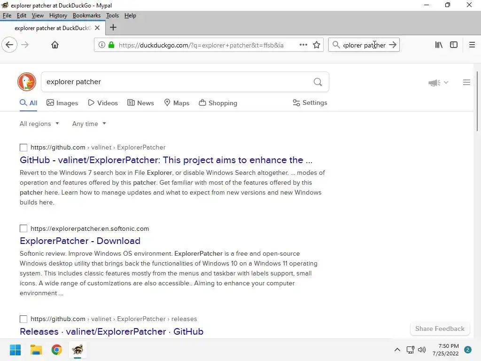Open network icon in system tray
481x361 pixels.
pyautogui.click(x=410, y=350)
